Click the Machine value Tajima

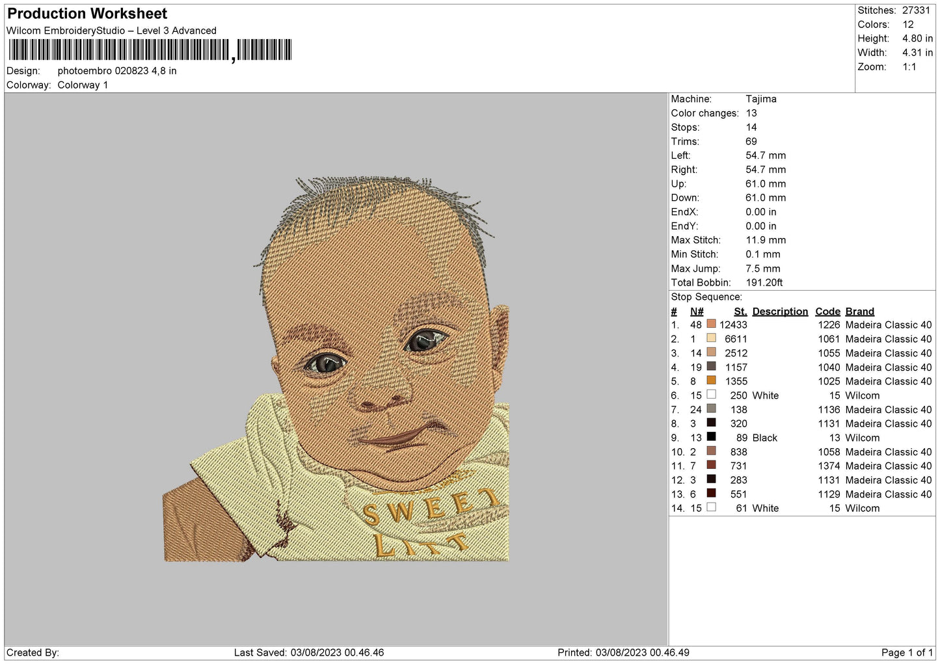761,99
